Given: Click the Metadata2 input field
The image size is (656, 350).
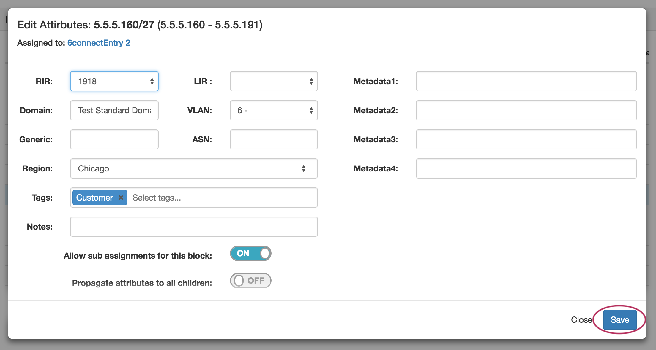Looking at the screenshot, I should coord(526,110).
